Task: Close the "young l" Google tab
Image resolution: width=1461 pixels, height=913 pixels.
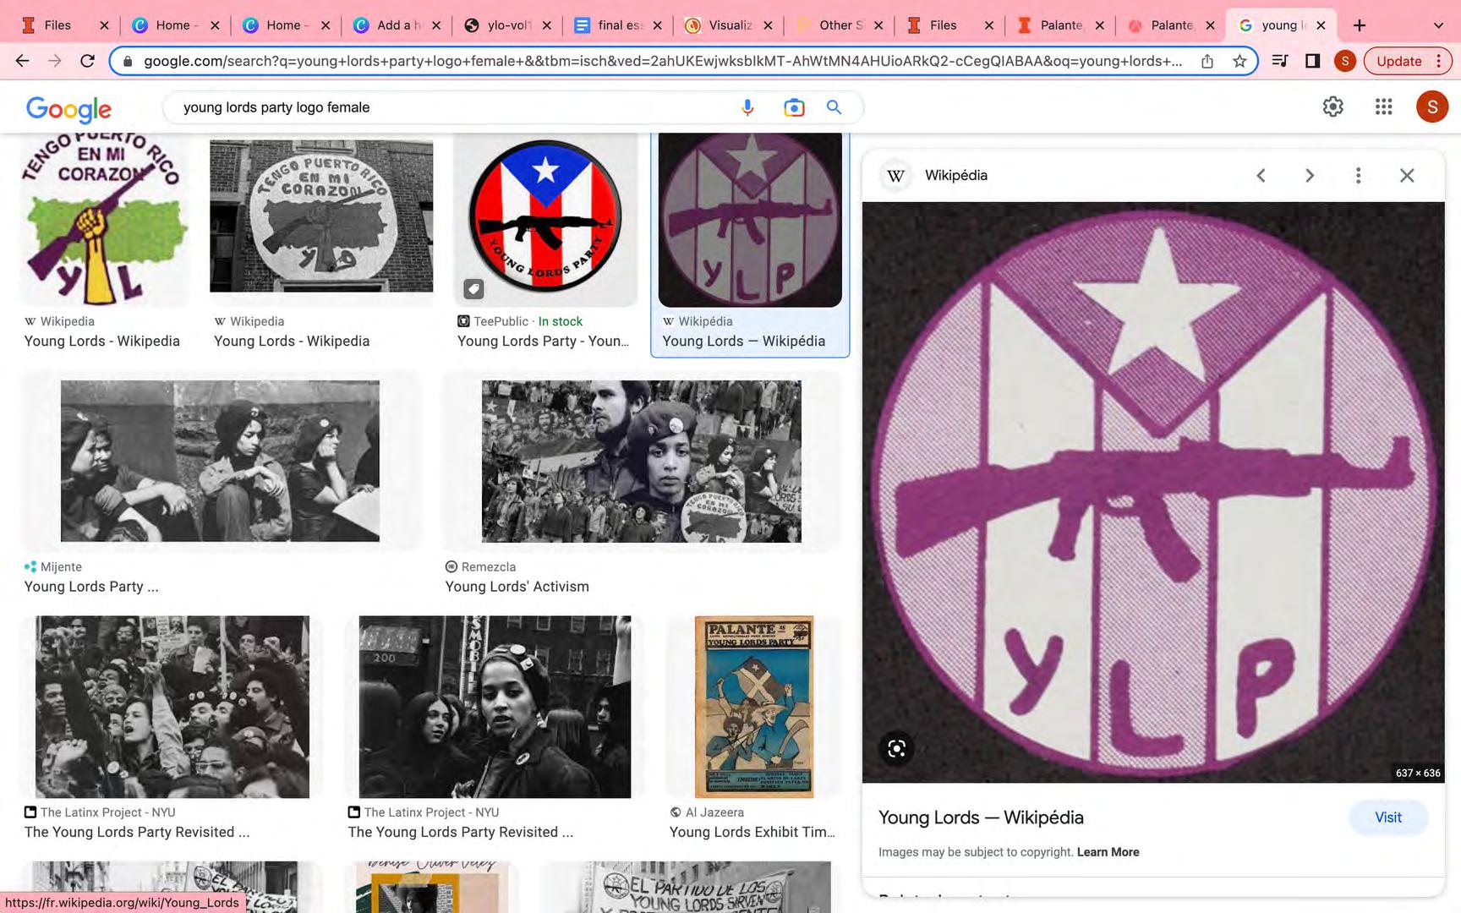Action: [x=1321, y=25]
